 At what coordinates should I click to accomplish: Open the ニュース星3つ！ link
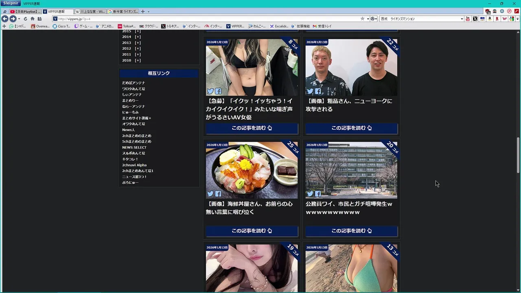(x=134, y=177)
